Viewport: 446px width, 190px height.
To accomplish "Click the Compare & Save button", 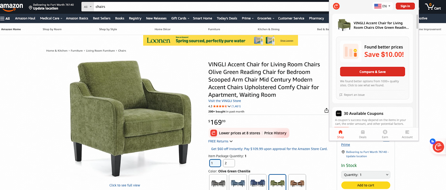I will coord(372,72).
